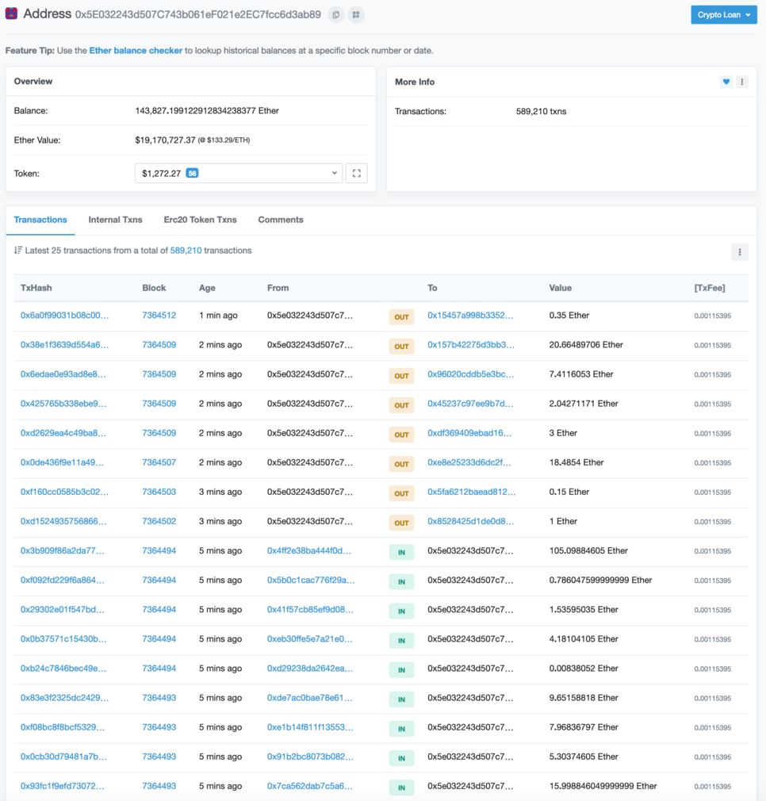Viewport: 766px width, 801px height.
Task: Open sender address 0x4ff2e38ba444f0d...
Action: point(309,550)
